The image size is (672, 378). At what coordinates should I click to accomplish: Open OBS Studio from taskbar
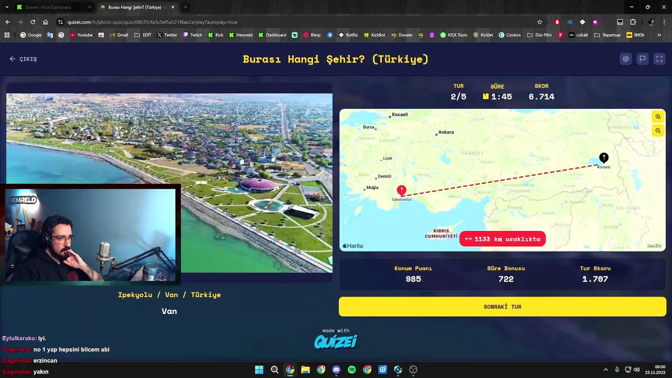point(413,370)
